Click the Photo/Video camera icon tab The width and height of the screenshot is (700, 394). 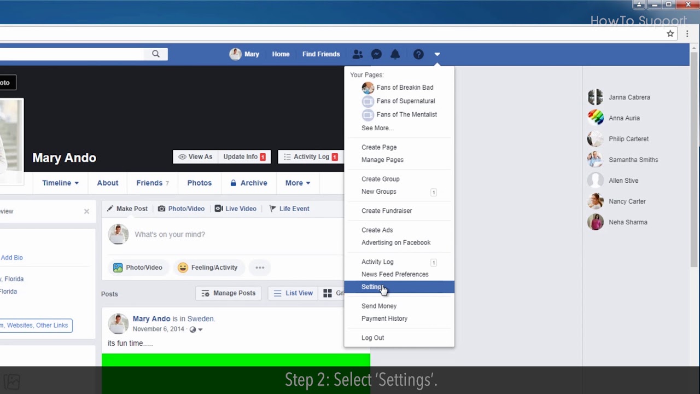(x=181, y=208)
